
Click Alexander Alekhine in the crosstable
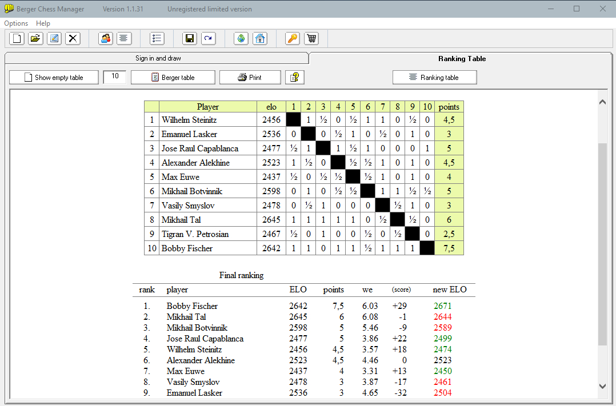coord(195,163)
